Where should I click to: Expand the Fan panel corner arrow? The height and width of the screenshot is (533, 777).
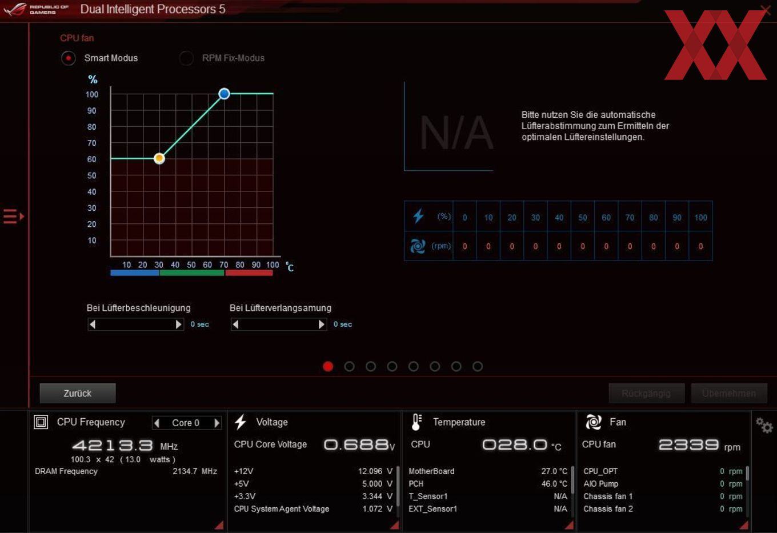coord(743,525)
